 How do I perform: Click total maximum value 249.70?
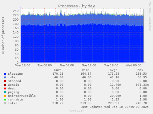pos(141,103)
